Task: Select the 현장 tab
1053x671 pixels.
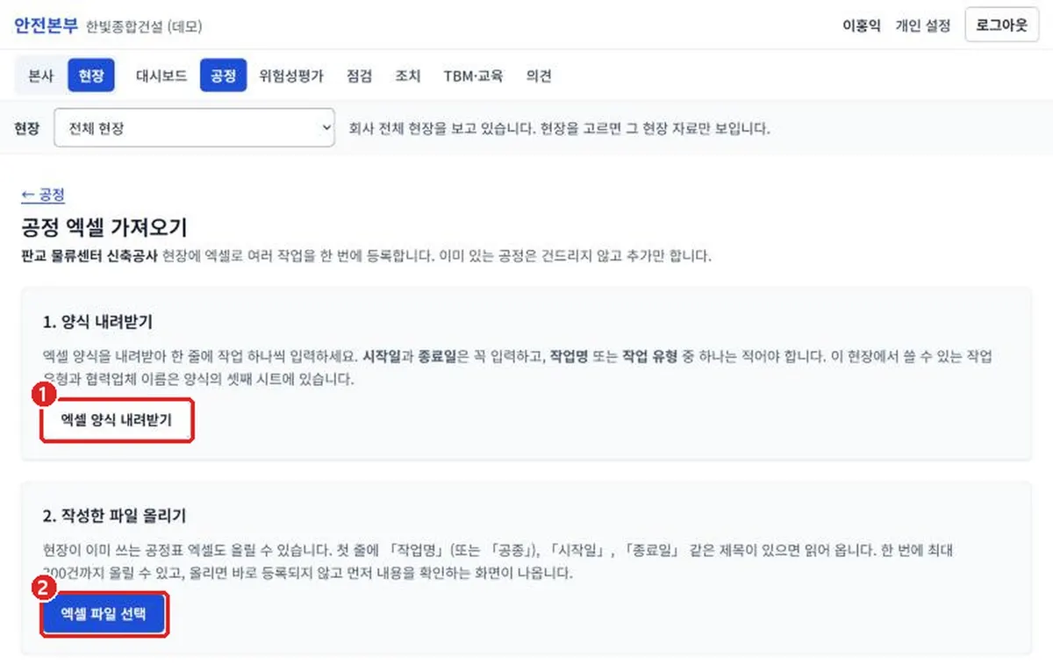Action: point(91,76)
